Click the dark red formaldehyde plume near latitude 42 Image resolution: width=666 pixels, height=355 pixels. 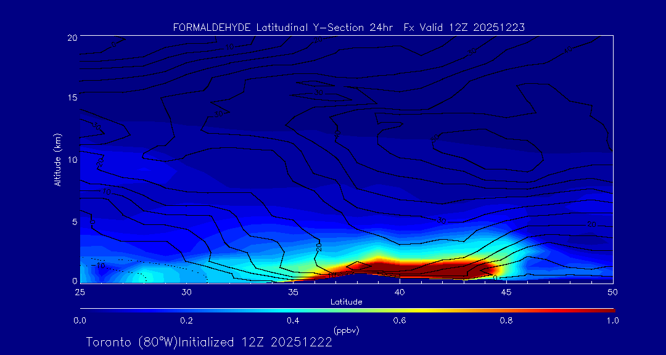pyautogui.click(x=443, y=270)
